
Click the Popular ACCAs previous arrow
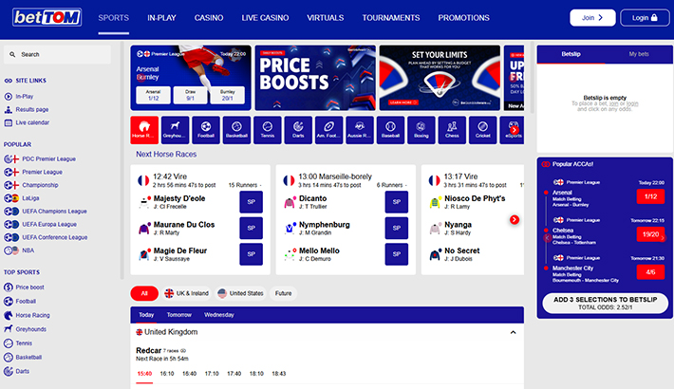click(547, 238)
